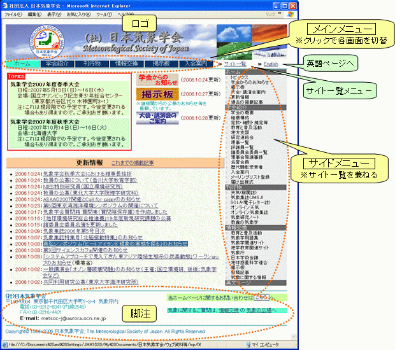395x350 pixels.
Task: Click 学会からのお知らせ in the side menu
Action: tap(250, 82)
